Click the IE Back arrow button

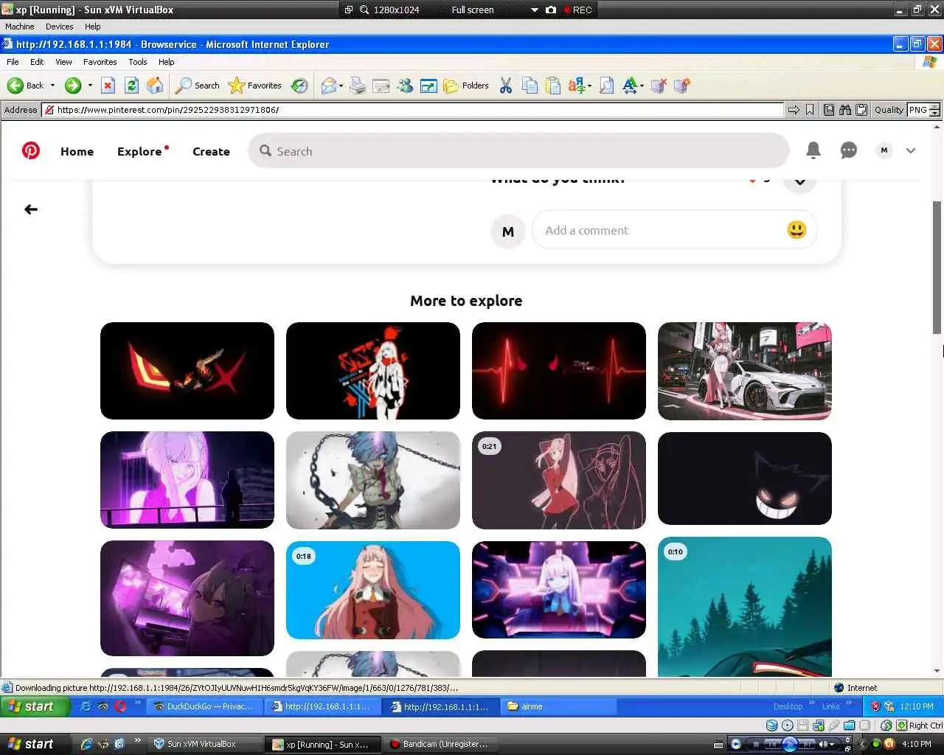click(25, 86)
